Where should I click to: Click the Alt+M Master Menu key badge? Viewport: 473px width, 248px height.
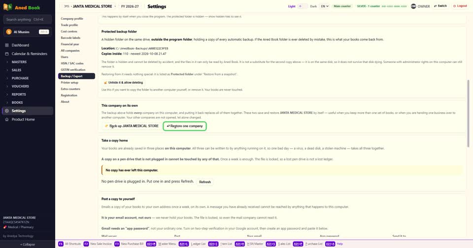[x=151, y=244]
